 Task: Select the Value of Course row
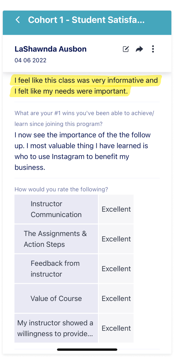[56, 299]
